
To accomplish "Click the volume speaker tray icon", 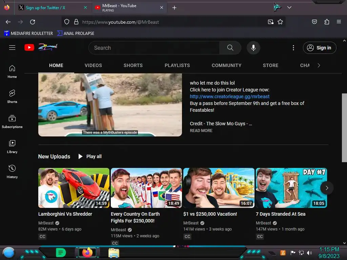I will (309, 253).
